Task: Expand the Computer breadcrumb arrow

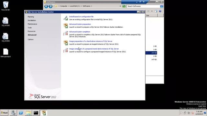Action: (69, 6)
